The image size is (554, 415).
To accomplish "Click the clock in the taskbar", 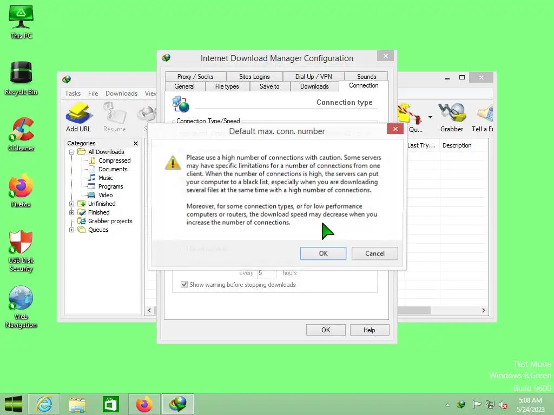I will click(x=530, y=405).
